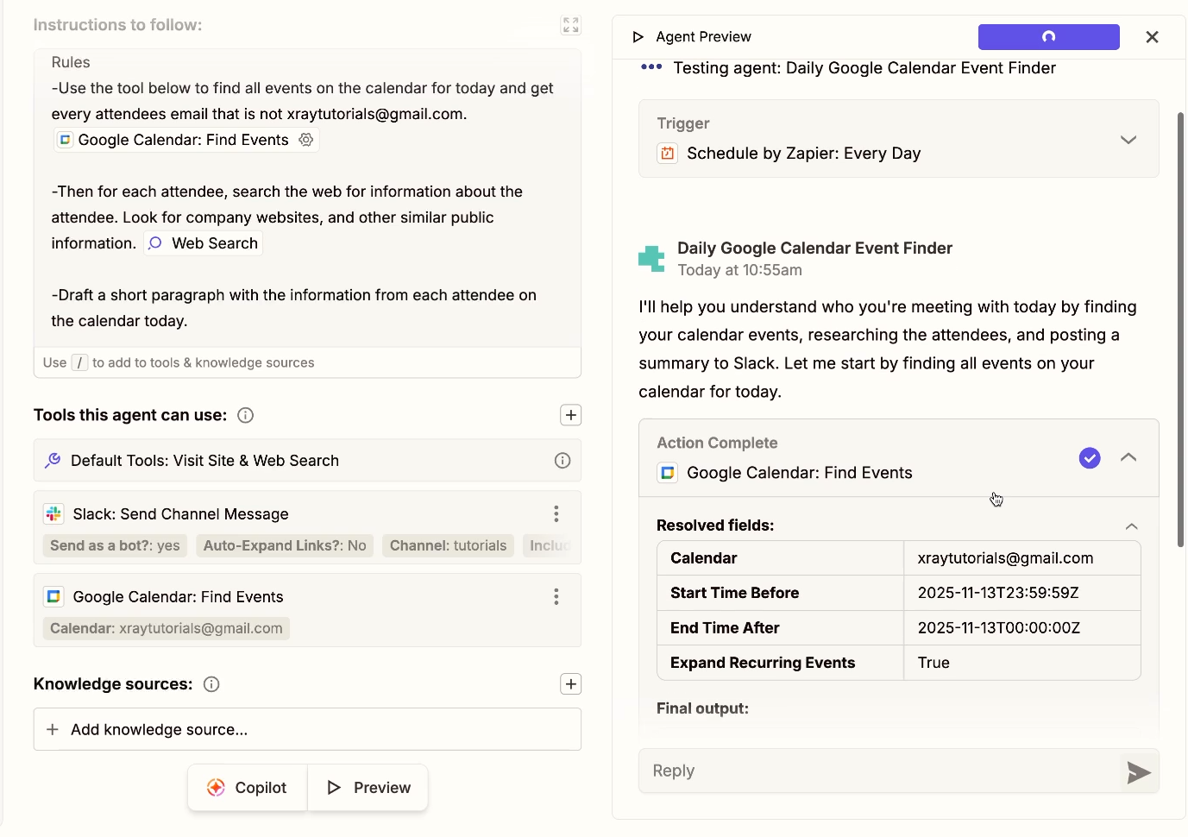This screenshot has width=1188, height=837.
Task: Select the xraytutorials@gmail.com Calendar value cell
Action: (x=1022, y=558)
